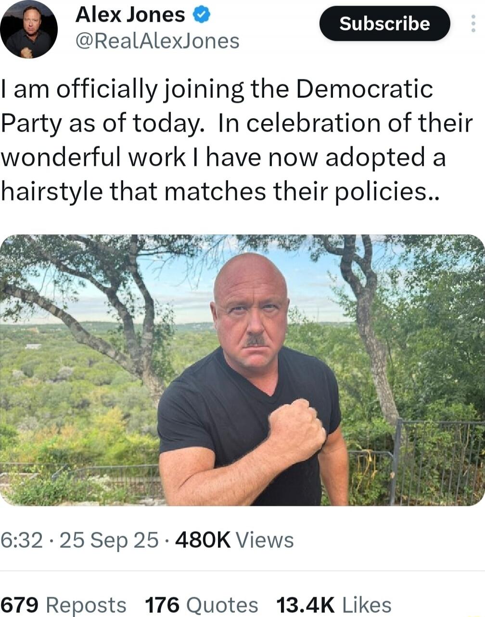Open the @RealAlexJones handle link
This screenshot has height=617, width=485.
coord(157,41)
